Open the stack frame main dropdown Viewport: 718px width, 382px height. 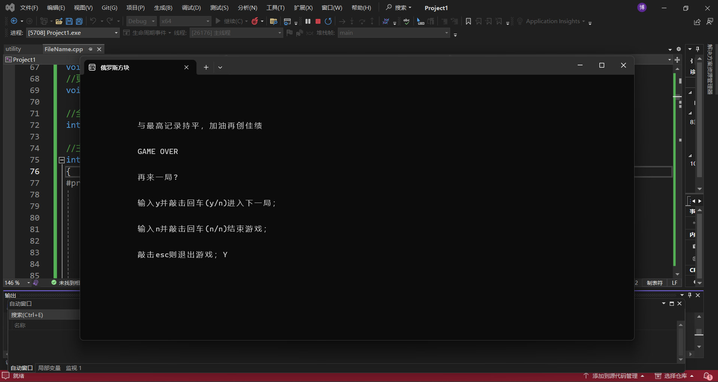tap(394, 33)
